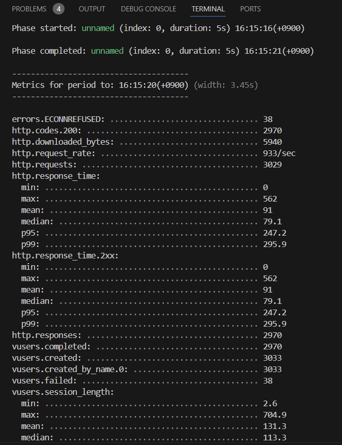The image size is (342, 445).
Task: Open the OUTPUT tab
Action: click(92, 9)
